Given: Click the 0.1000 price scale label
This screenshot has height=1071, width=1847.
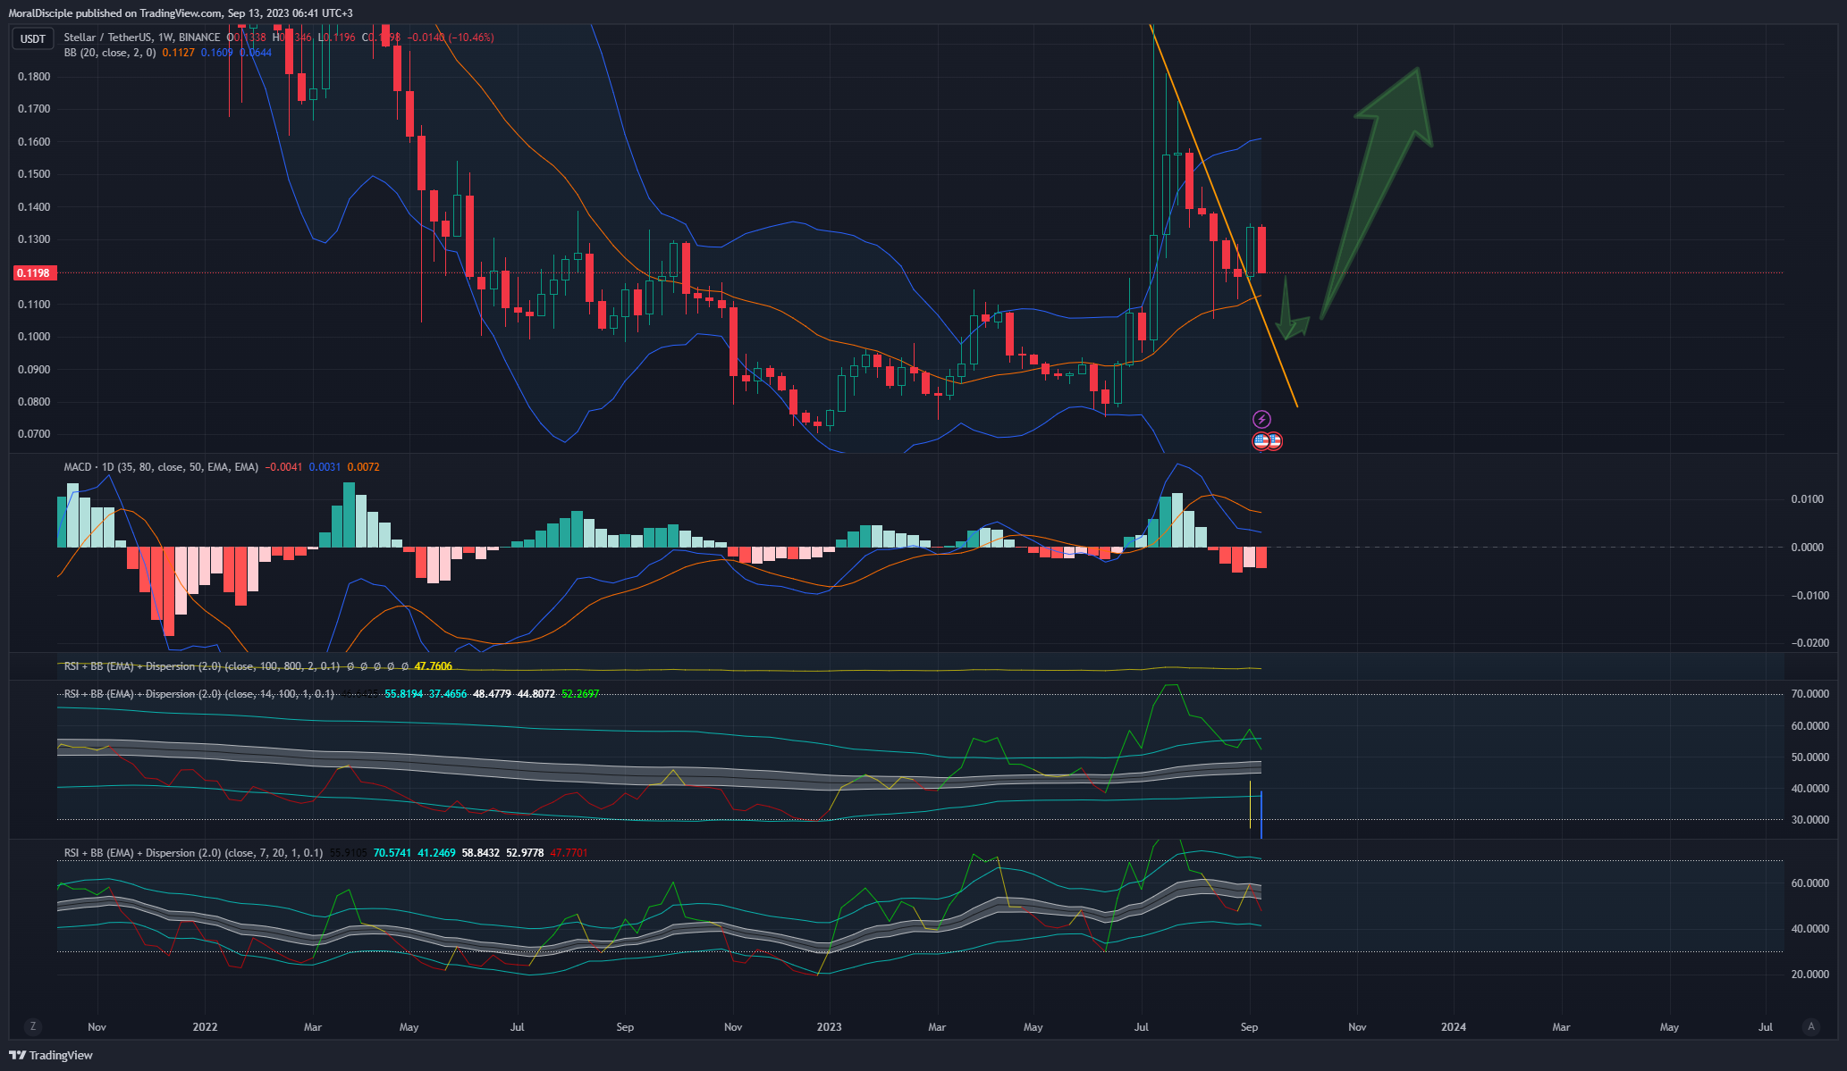Looking at the screenshot, I should click(34, 337).
